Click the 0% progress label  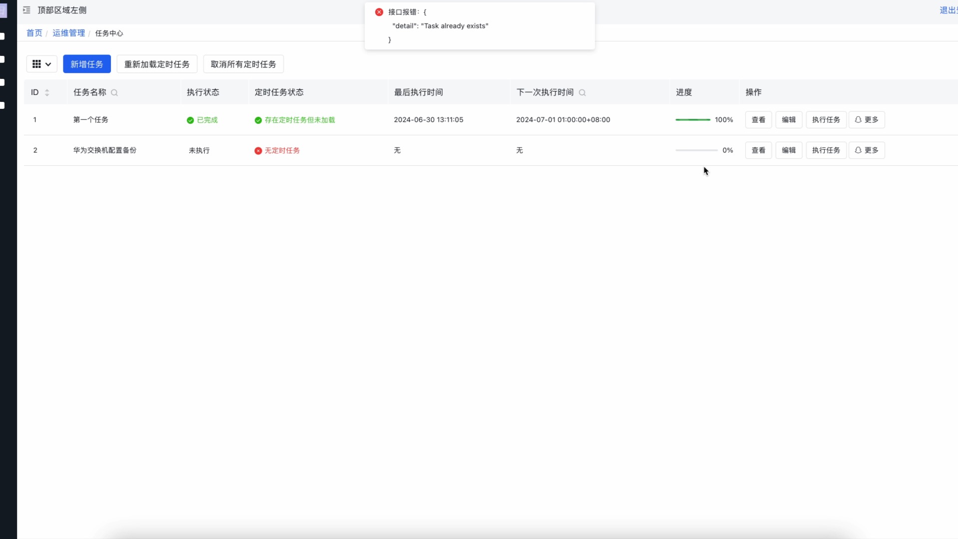pyautogui.click(x=728, y=150)
